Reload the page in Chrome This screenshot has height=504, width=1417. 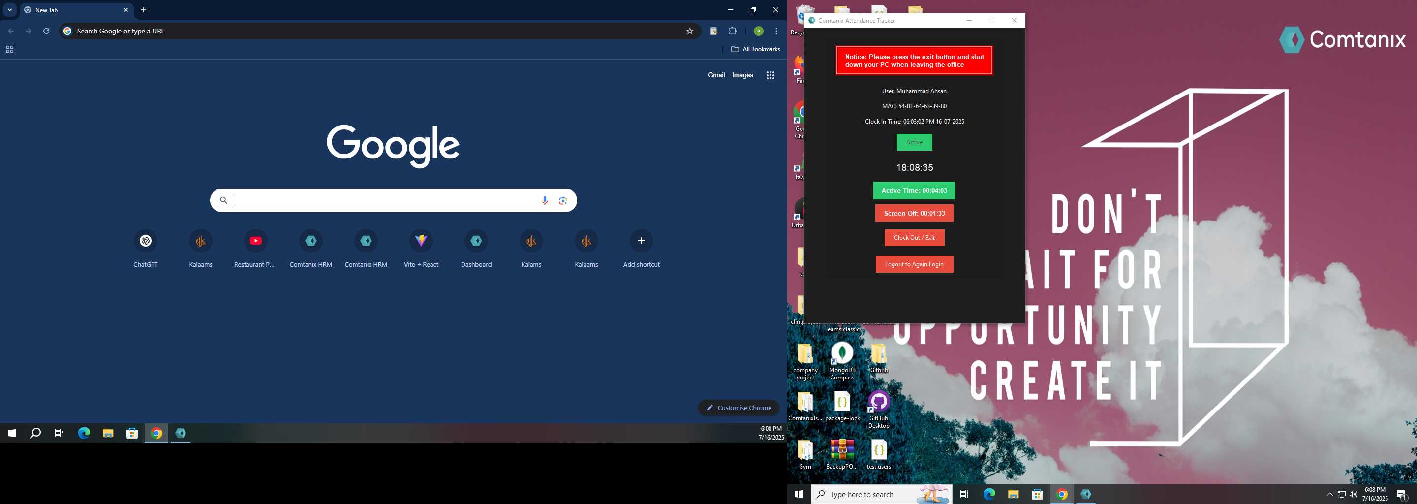(x=46, y=31)
